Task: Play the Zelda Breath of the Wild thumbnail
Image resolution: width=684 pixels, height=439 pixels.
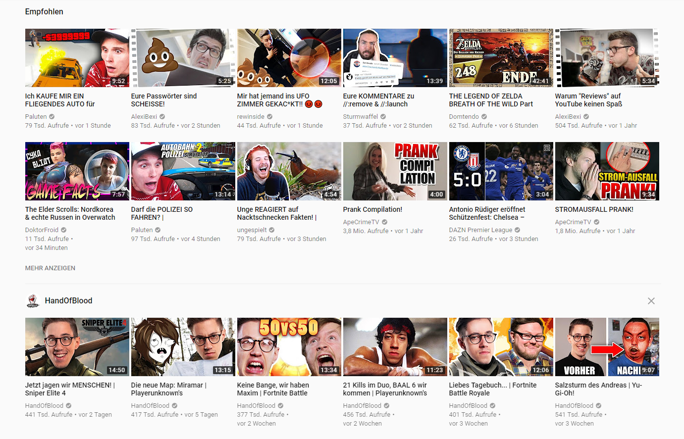Action: [501, 58]
